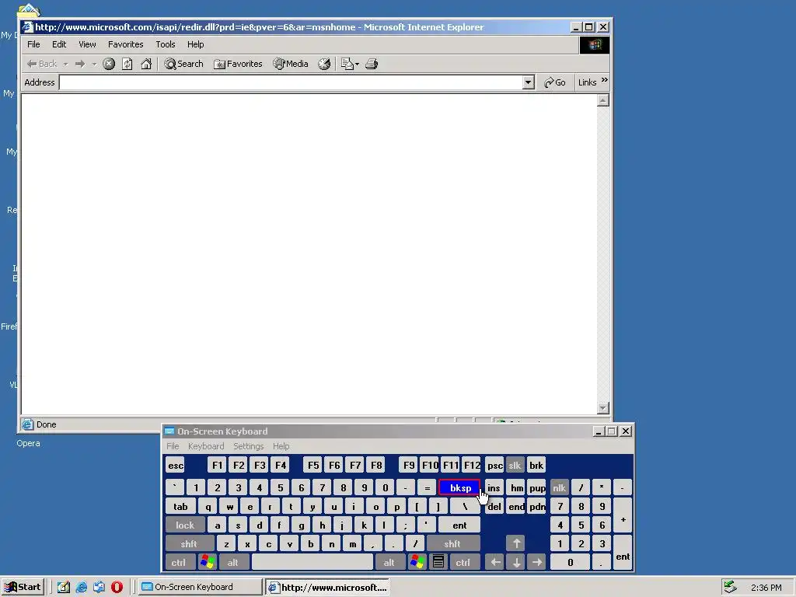The image size is (796, 597).
Task: Click the Go button next to Address
Action: (554, 82)
